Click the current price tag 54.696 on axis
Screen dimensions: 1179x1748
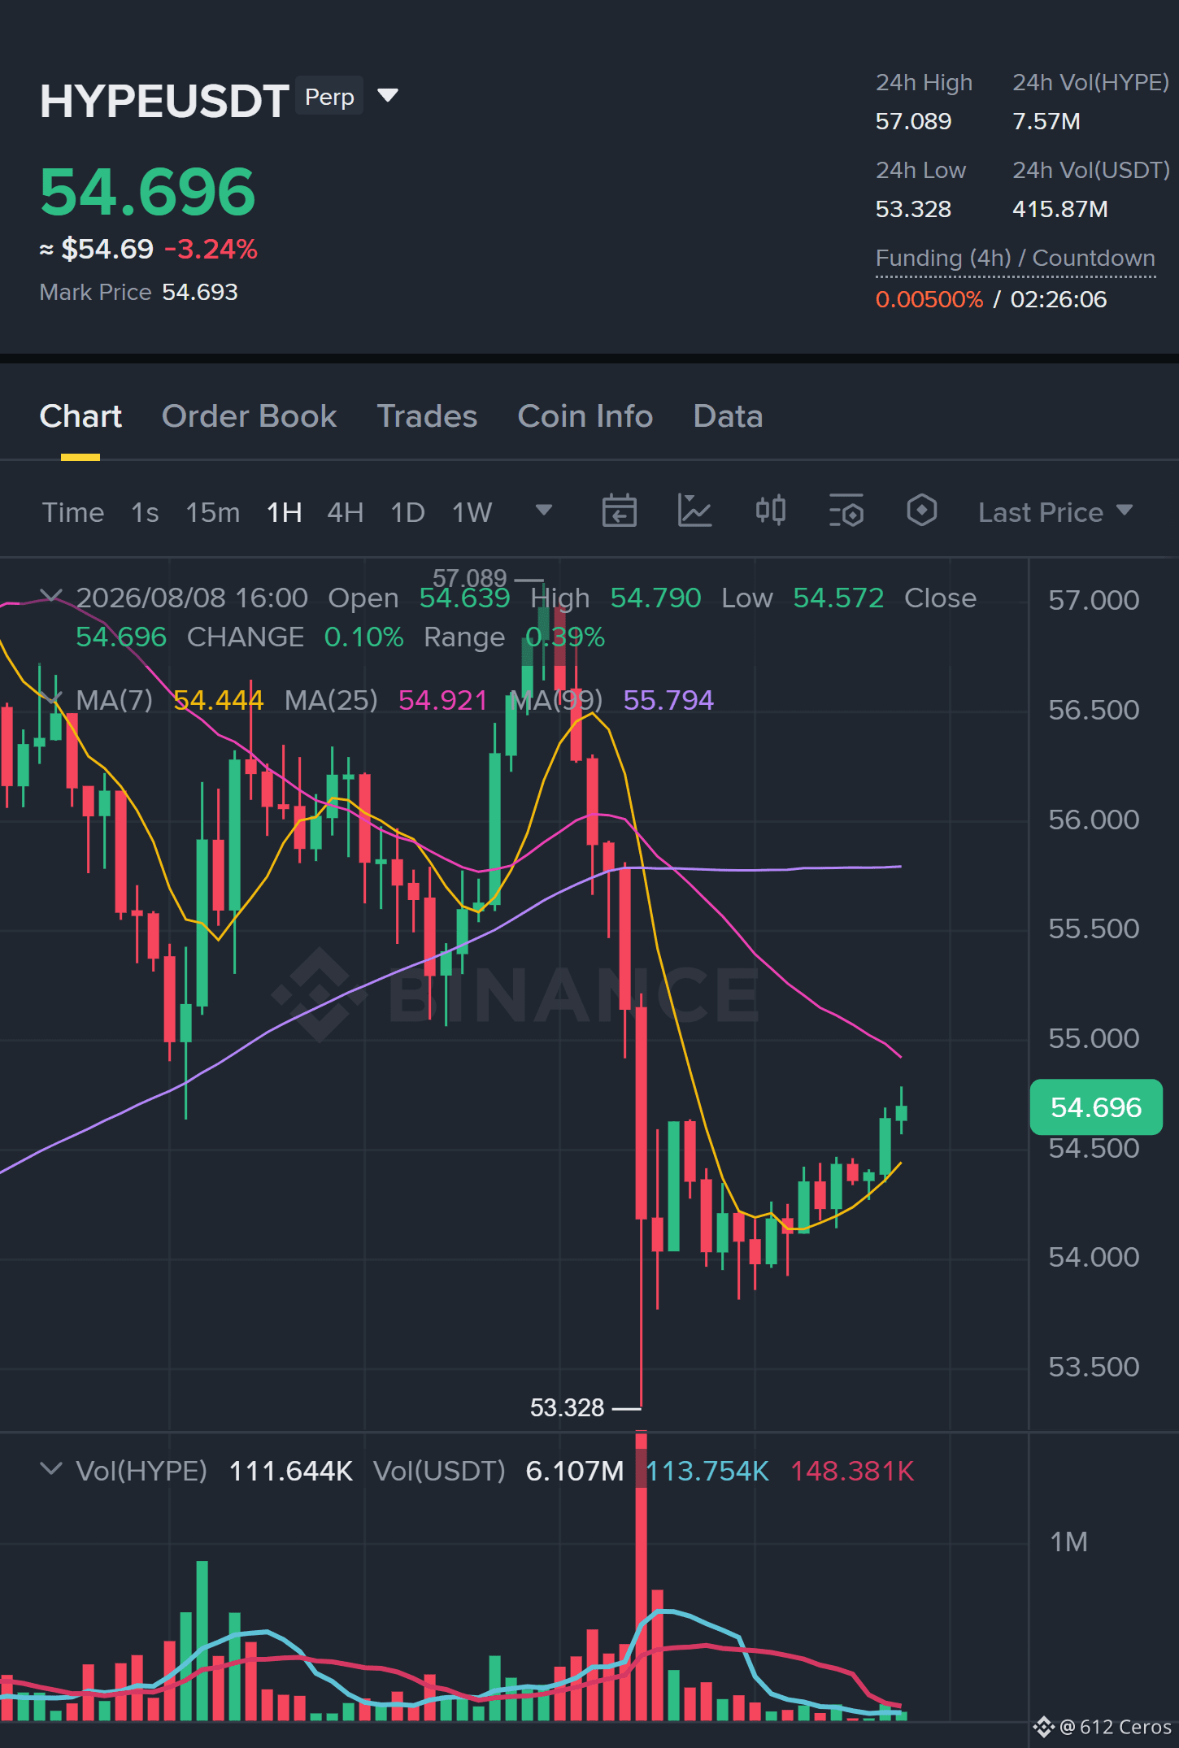(x=1096, y=1107)
